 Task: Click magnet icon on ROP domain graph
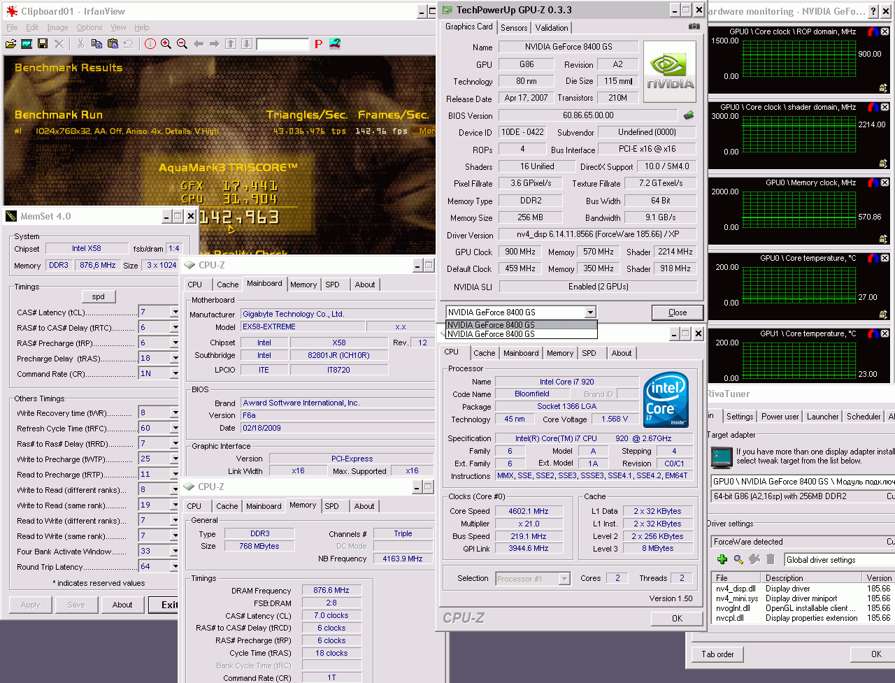click(873, 32)
